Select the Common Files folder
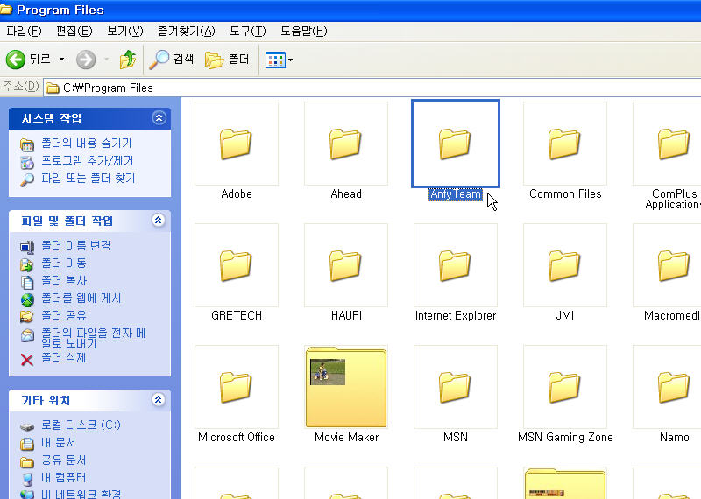701x499 pixels. [x=565, y=144]
